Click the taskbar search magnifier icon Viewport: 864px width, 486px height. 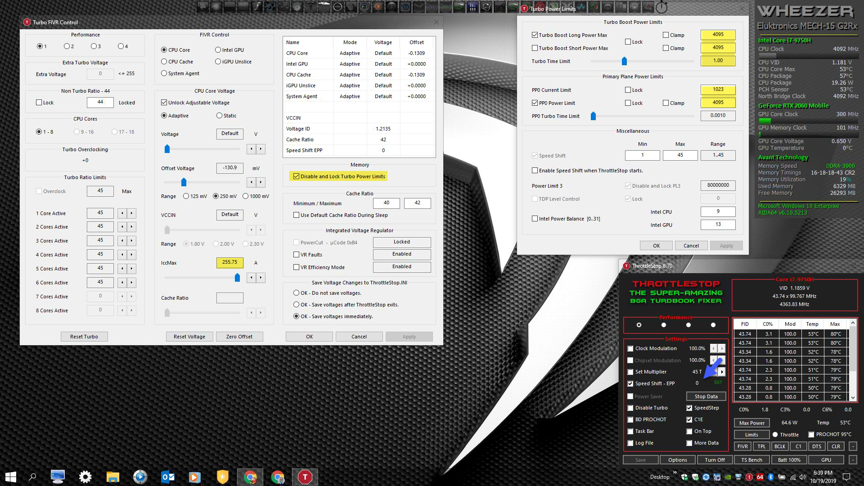pyautogui.click(x=32, y=477)
